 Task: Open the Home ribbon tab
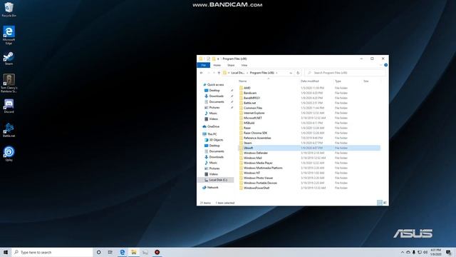tap(217, 65)
